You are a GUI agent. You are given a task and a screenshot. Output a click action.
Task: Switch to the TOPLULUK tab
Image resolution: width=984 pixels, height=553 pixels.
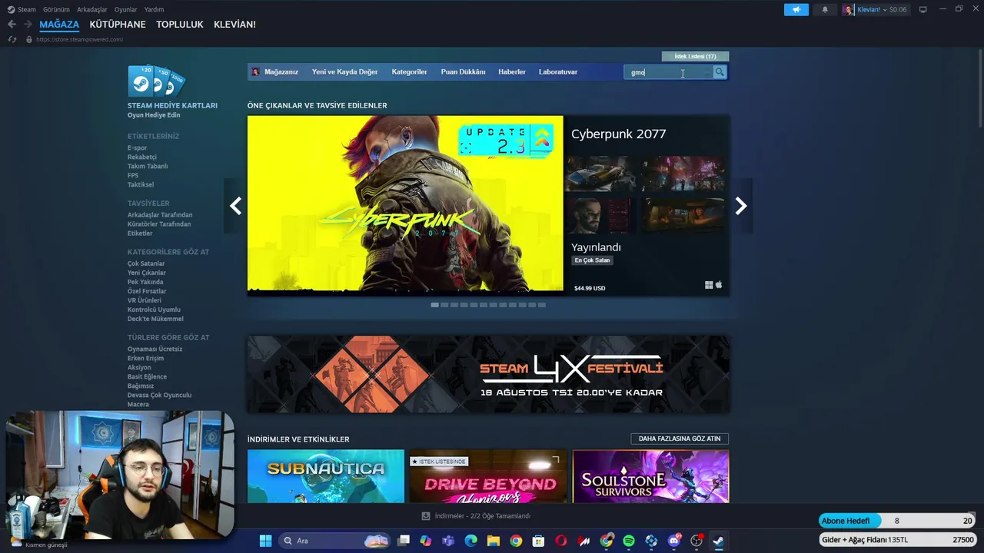180,25
